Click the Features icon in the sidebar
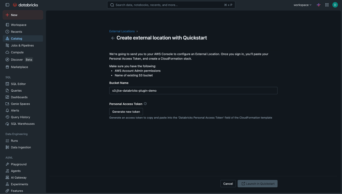 [x=7, y=191]
